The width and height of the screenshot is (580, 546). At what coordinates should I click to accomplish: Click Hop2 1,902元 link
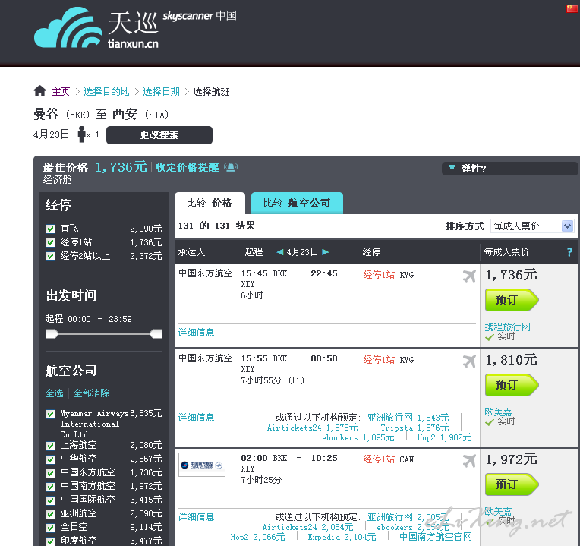[x=444, y=437]
